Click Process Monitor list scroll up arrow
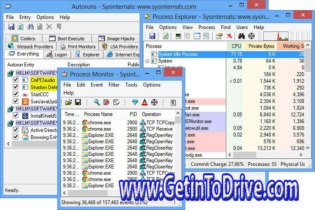This screenshot has width=315, height=210. [178, 113]
